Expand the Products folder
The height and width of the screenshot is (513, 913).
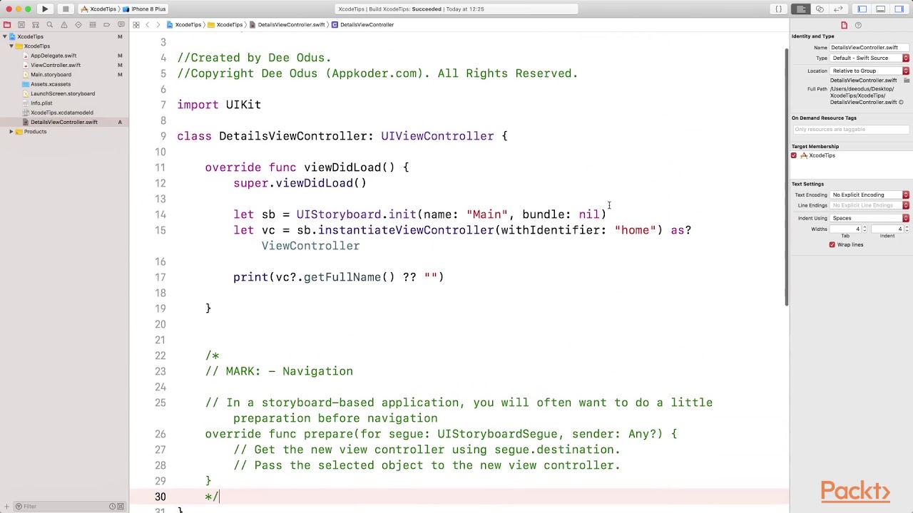[x=11, y=132]
